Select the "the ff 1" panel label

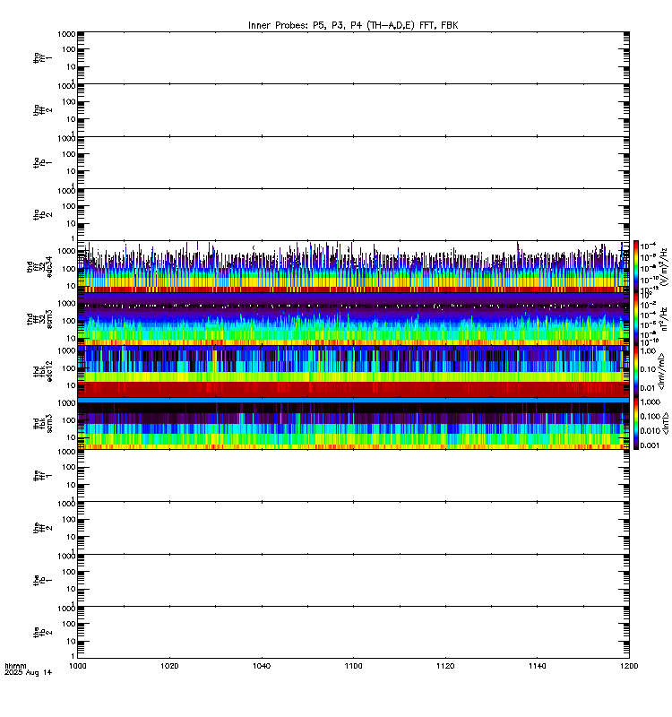click(x=42, y=476)
